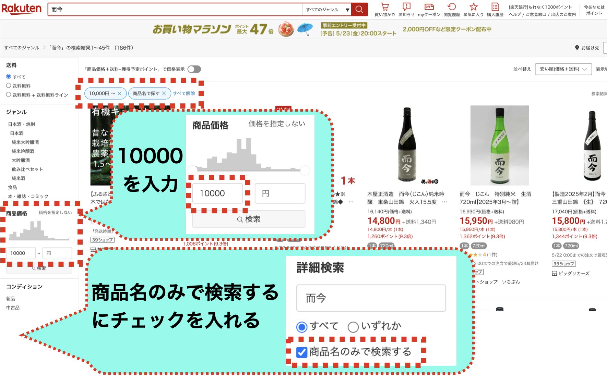Remove the 商品名で探す filter chip
Image resolution: width=607 pixels, height=376 pixels.
[x=164, y=93]
